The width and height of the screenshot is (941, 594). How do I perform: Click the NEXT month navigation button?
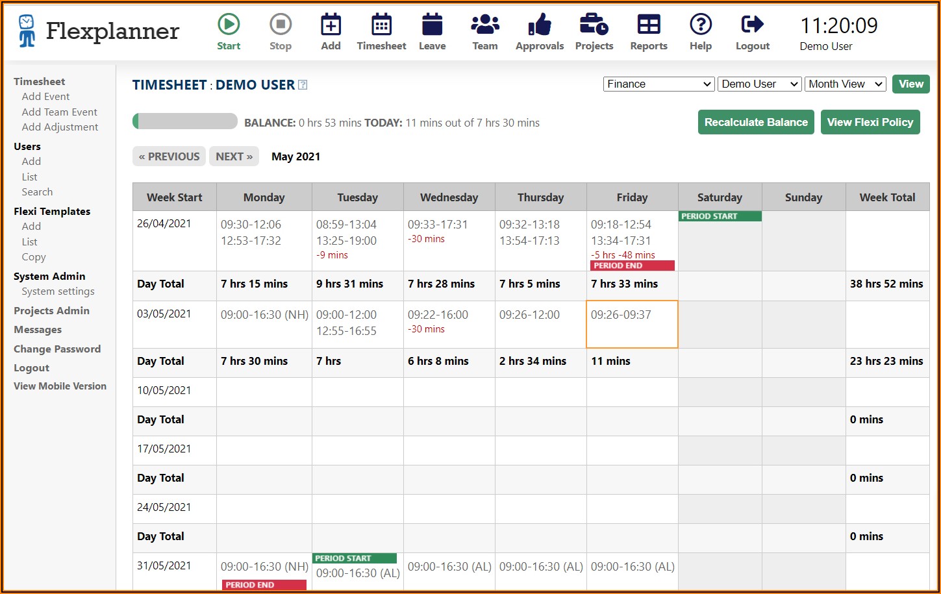(234, 156)
